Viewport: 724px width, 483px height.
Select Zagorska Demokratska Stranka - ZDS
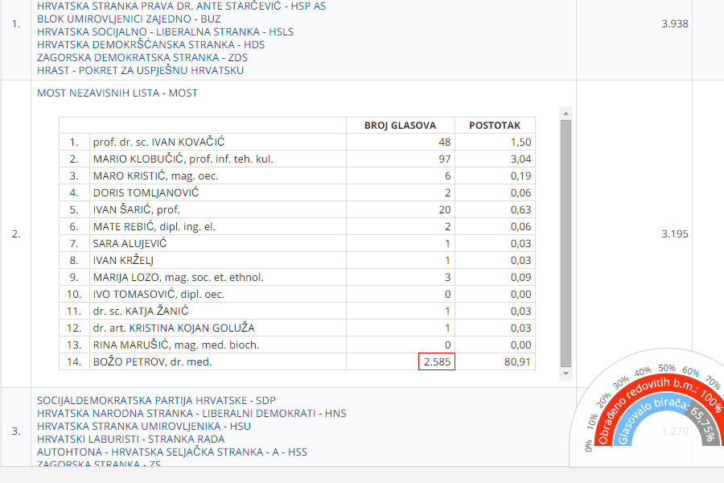142,58
